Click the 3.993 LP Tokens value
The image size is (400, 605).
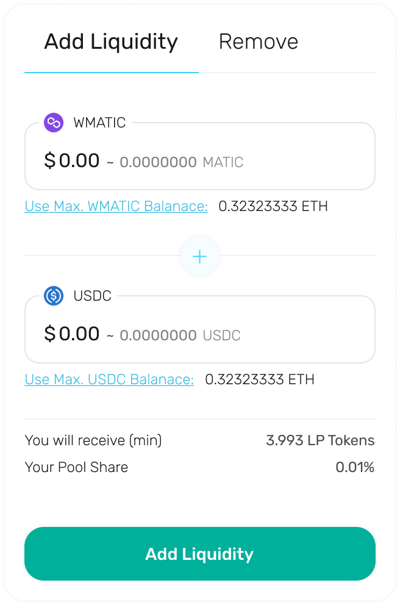tap(320, 440)
